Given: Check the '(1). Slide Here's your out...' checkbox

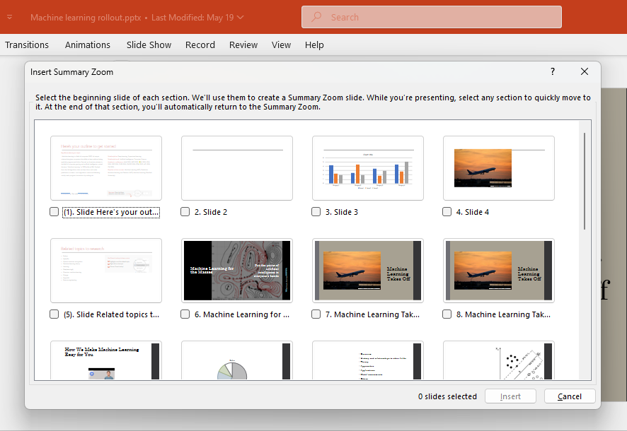Looking at the screenshot, I should pyautogui.click(x=54, y=211).
